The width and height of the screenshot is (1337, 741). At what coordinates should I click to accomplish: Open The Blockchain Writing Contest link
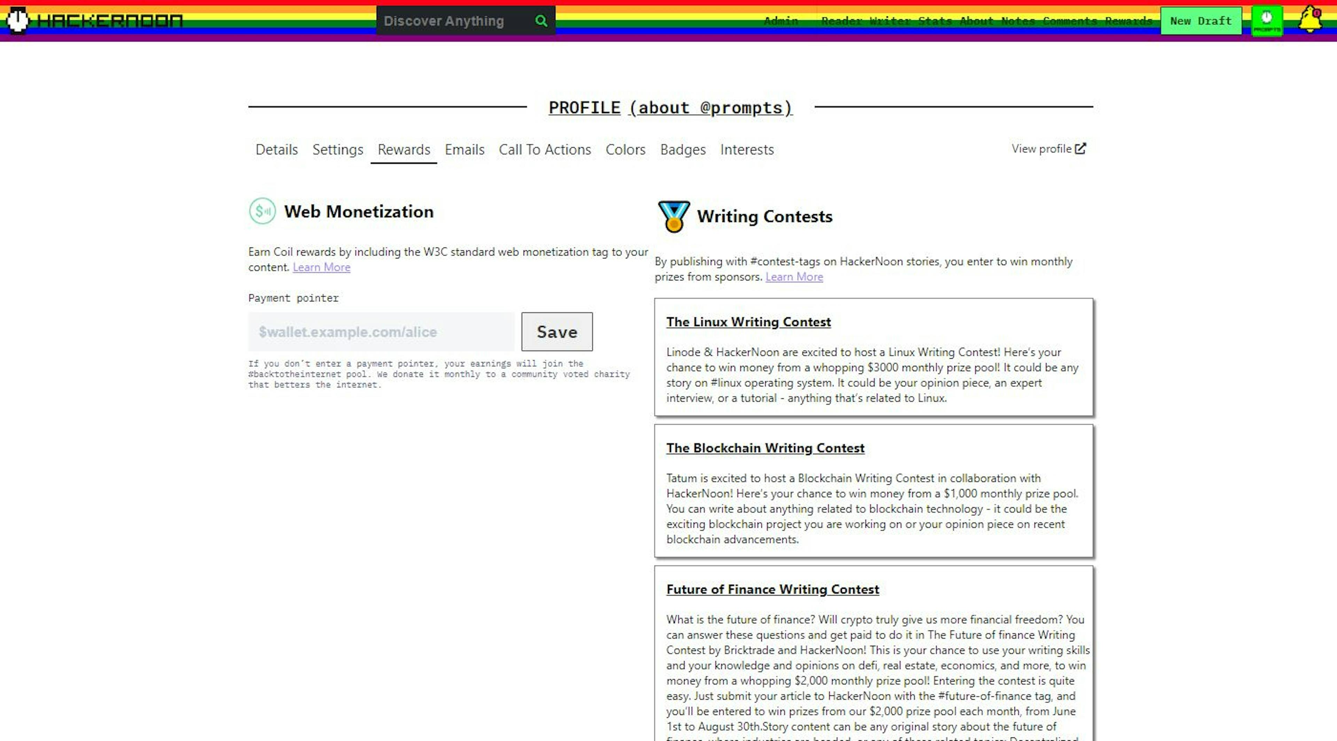766,448
